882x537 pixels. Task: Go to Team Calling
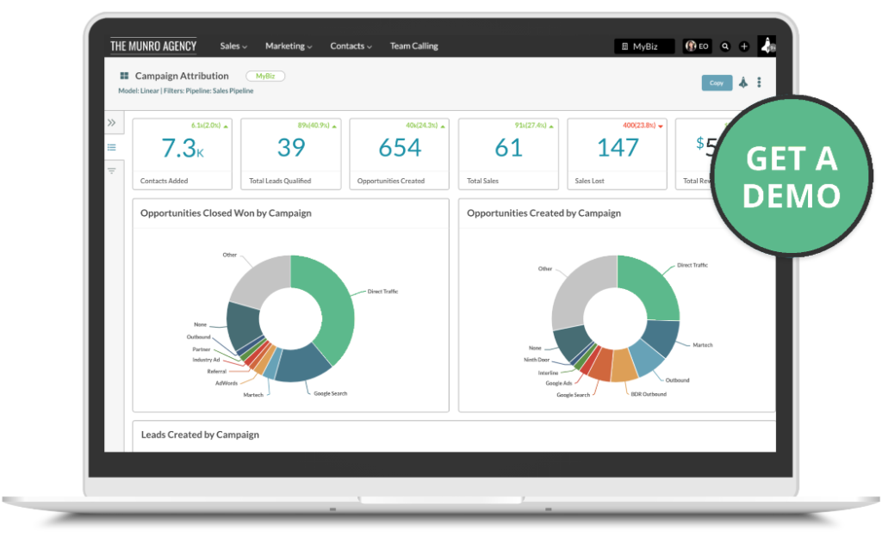tap(413, 46)
